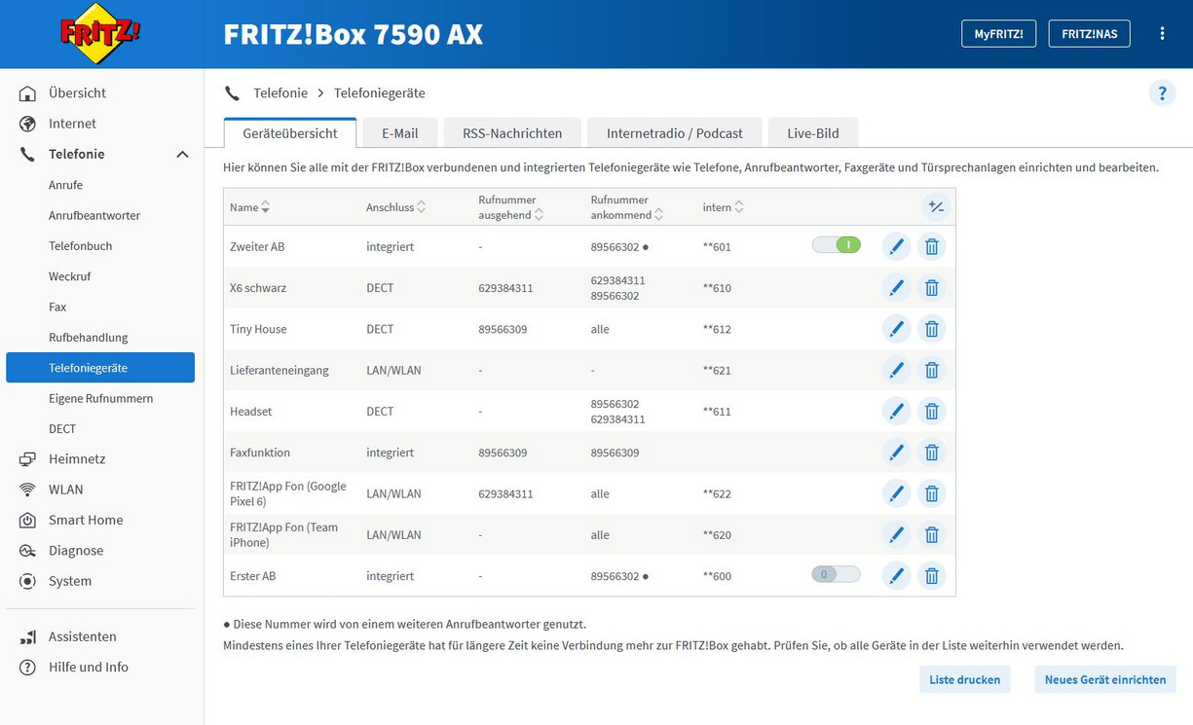Open the table column settings icon

point(935,206)
